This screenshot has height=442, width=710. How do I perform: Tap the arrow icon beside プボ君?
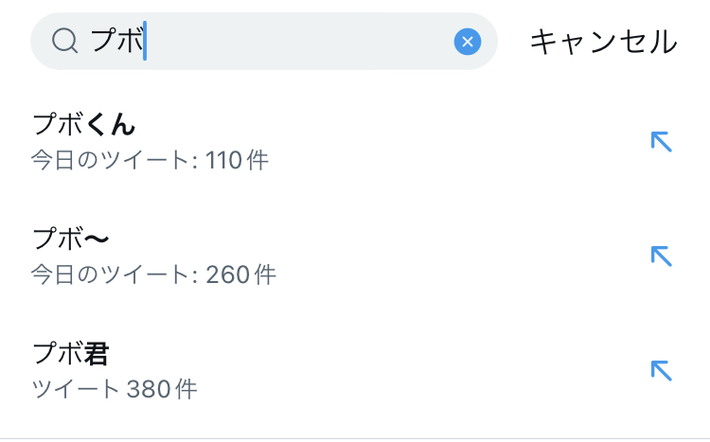(661, 369)
